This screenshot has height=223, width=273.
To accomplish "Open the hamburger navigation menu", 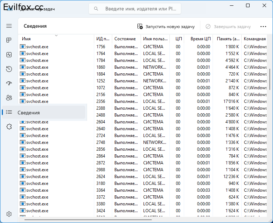I will pyautogui.click(x=9, y=26).
